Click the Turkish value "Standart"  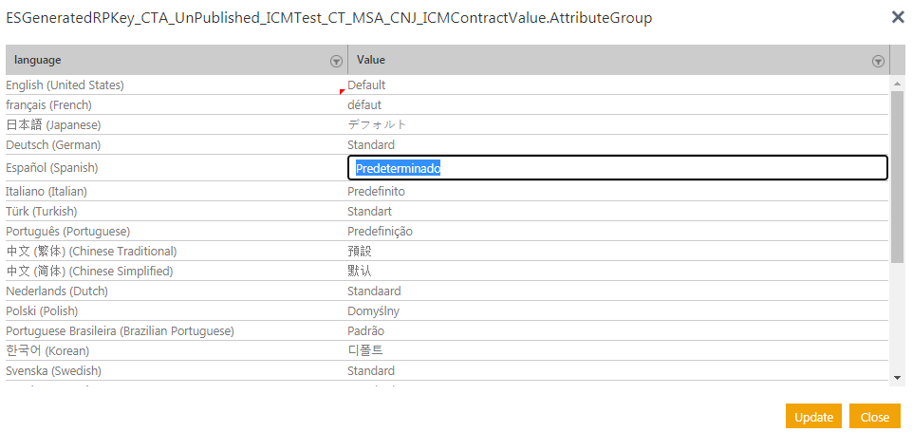click(370, 212)
